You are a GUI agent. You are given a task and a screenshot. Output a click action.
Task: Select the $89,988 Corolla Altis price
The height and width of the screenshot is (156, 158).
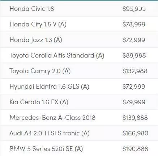pos(134,55)
